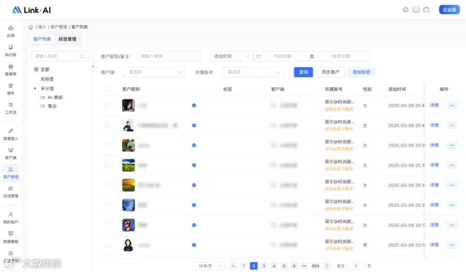
Task: Focus the 客户昵称/备注 search field
Action: pyautogui.click(x=168, y=56)
